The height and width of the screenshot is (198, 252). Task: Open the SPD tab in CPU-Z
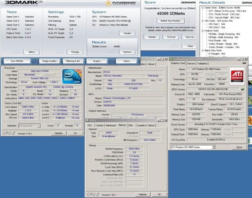tap(131, 126)
